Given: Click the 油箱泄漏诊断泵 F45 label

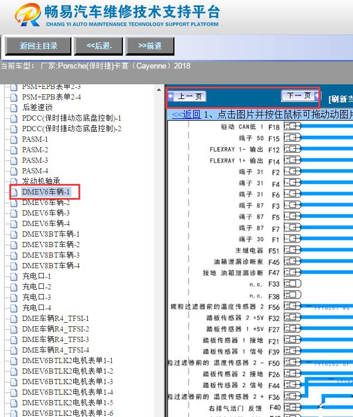Looking at the screenshot, I should [x=246, y=262].
